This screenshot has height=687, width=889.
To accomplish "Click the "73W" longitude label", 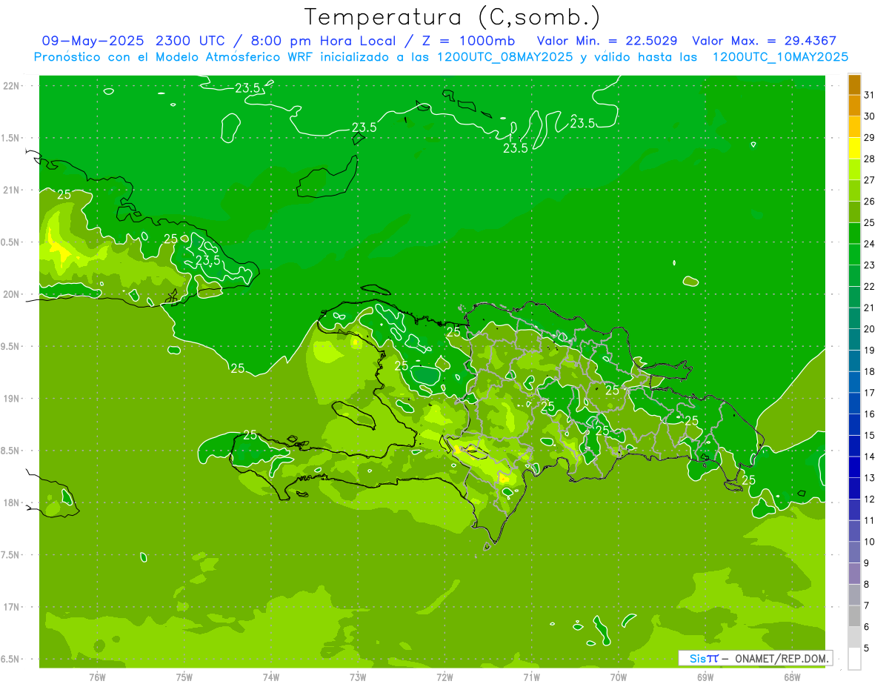I will (358, 677).
